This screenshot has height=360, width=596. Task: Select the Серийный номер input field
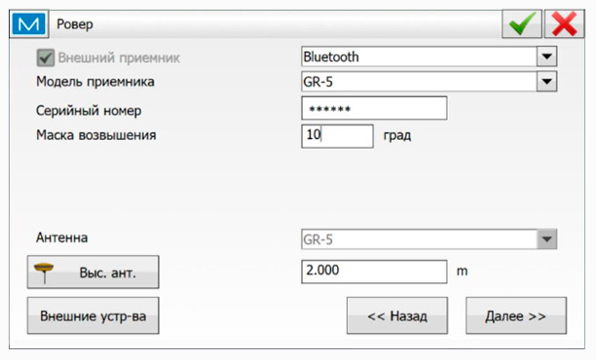pyautogui.click(x=374, y=108)
